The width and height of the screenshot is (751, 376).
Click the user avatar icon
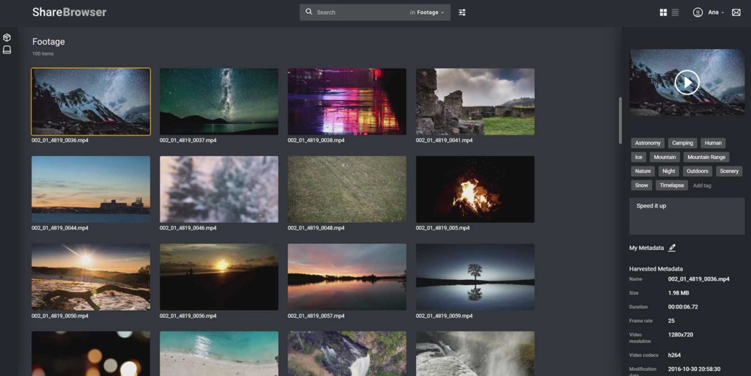pyautogui.click(x=698, y=12)
